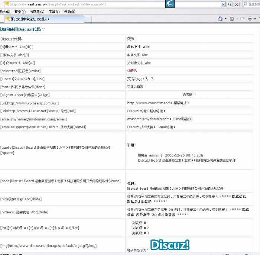Select the 西安文理学院论坛 tab
Screen dimensions: 260x255
click(44, 19)
